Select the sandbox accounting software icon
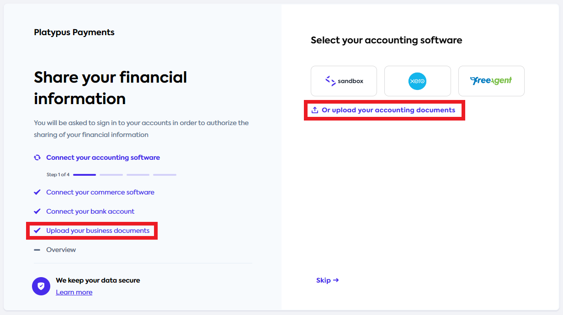Screen dimensions: 563x315 tap(344, 81)
